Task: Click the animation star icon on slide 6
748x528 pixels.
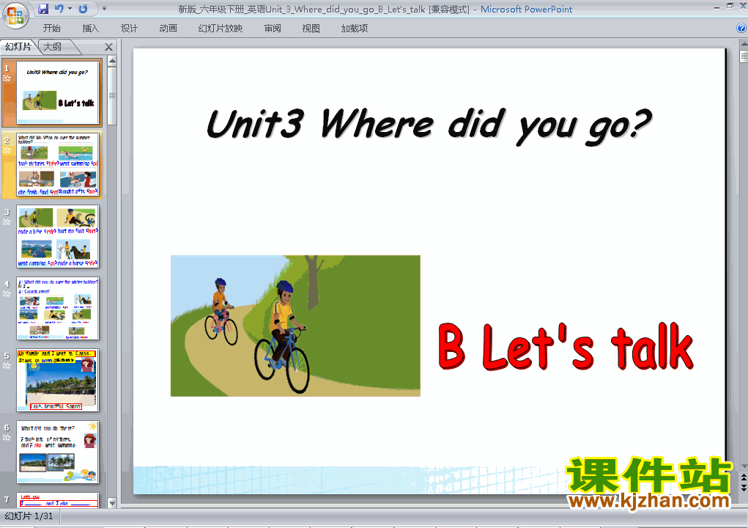Action: (x=7, y=437)
